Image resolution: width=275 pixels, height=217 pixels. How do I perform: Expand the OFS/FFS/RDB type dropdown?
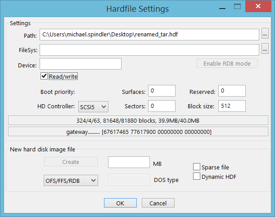[71, 180]
